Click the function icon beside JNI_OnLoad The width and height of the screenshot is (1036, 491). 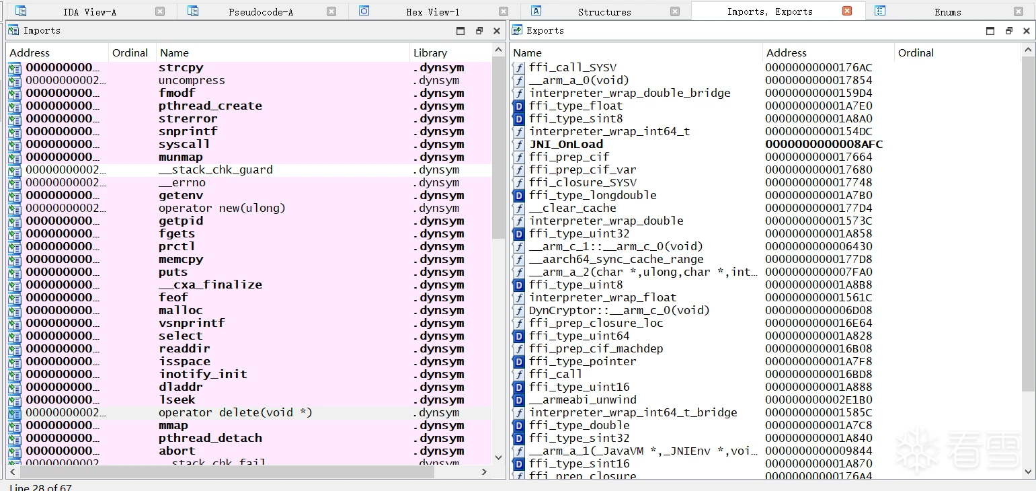click(518, 145)
